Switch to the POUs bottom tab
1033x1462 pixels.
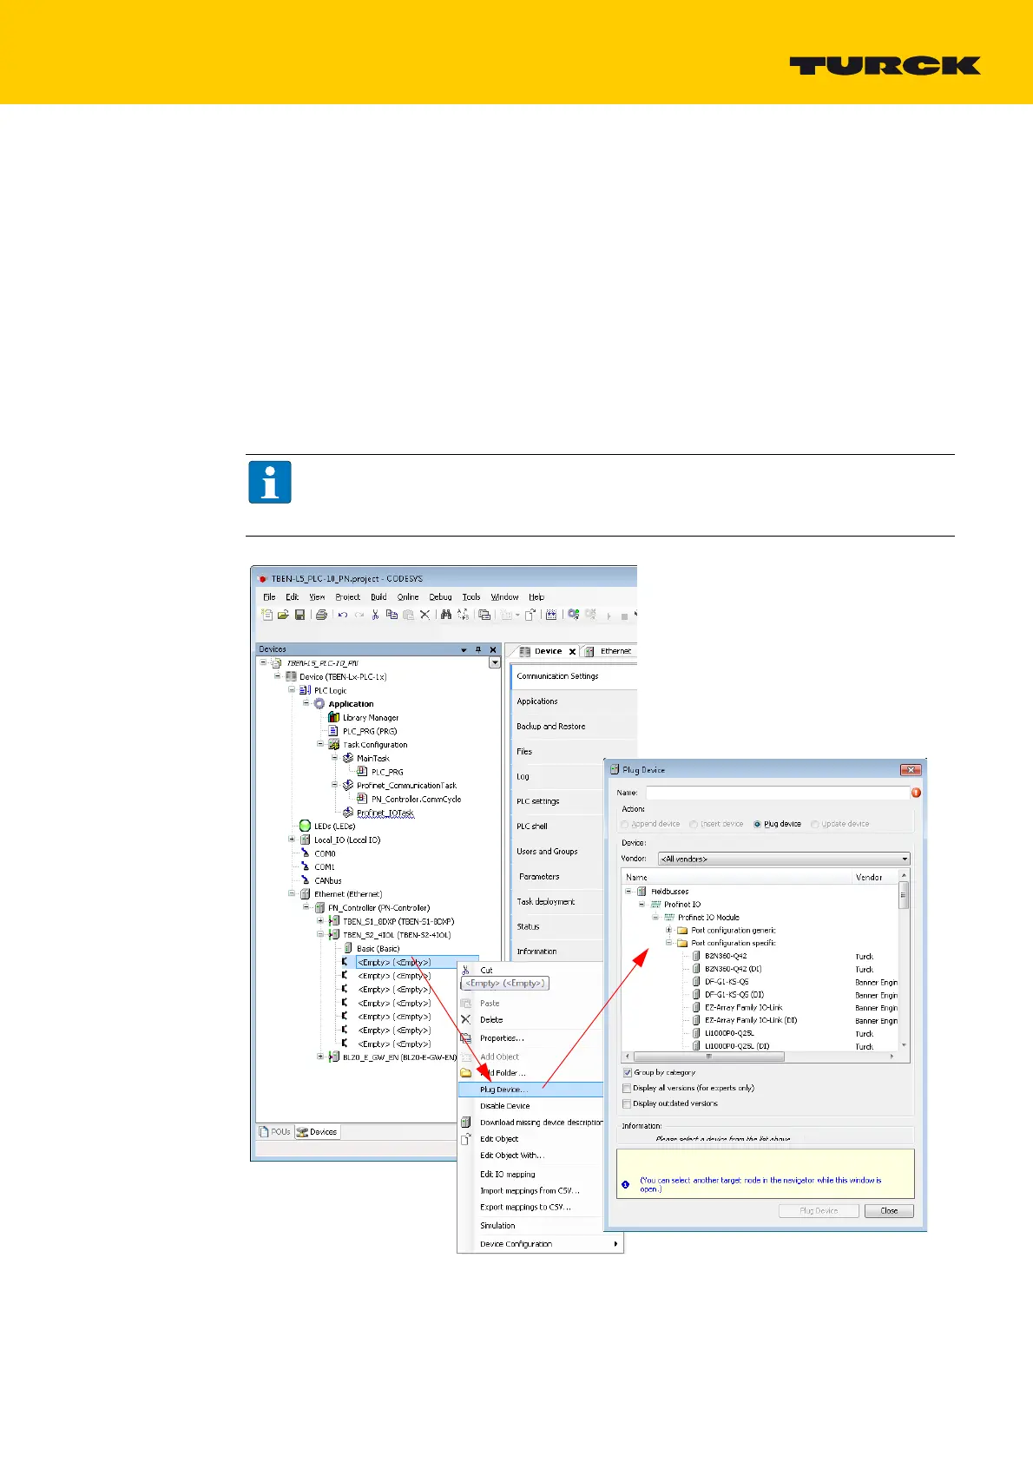[x=275, y=1131]
